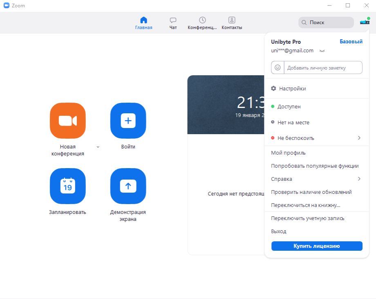Click the Zoom logo in title bar

pos(7,5)
